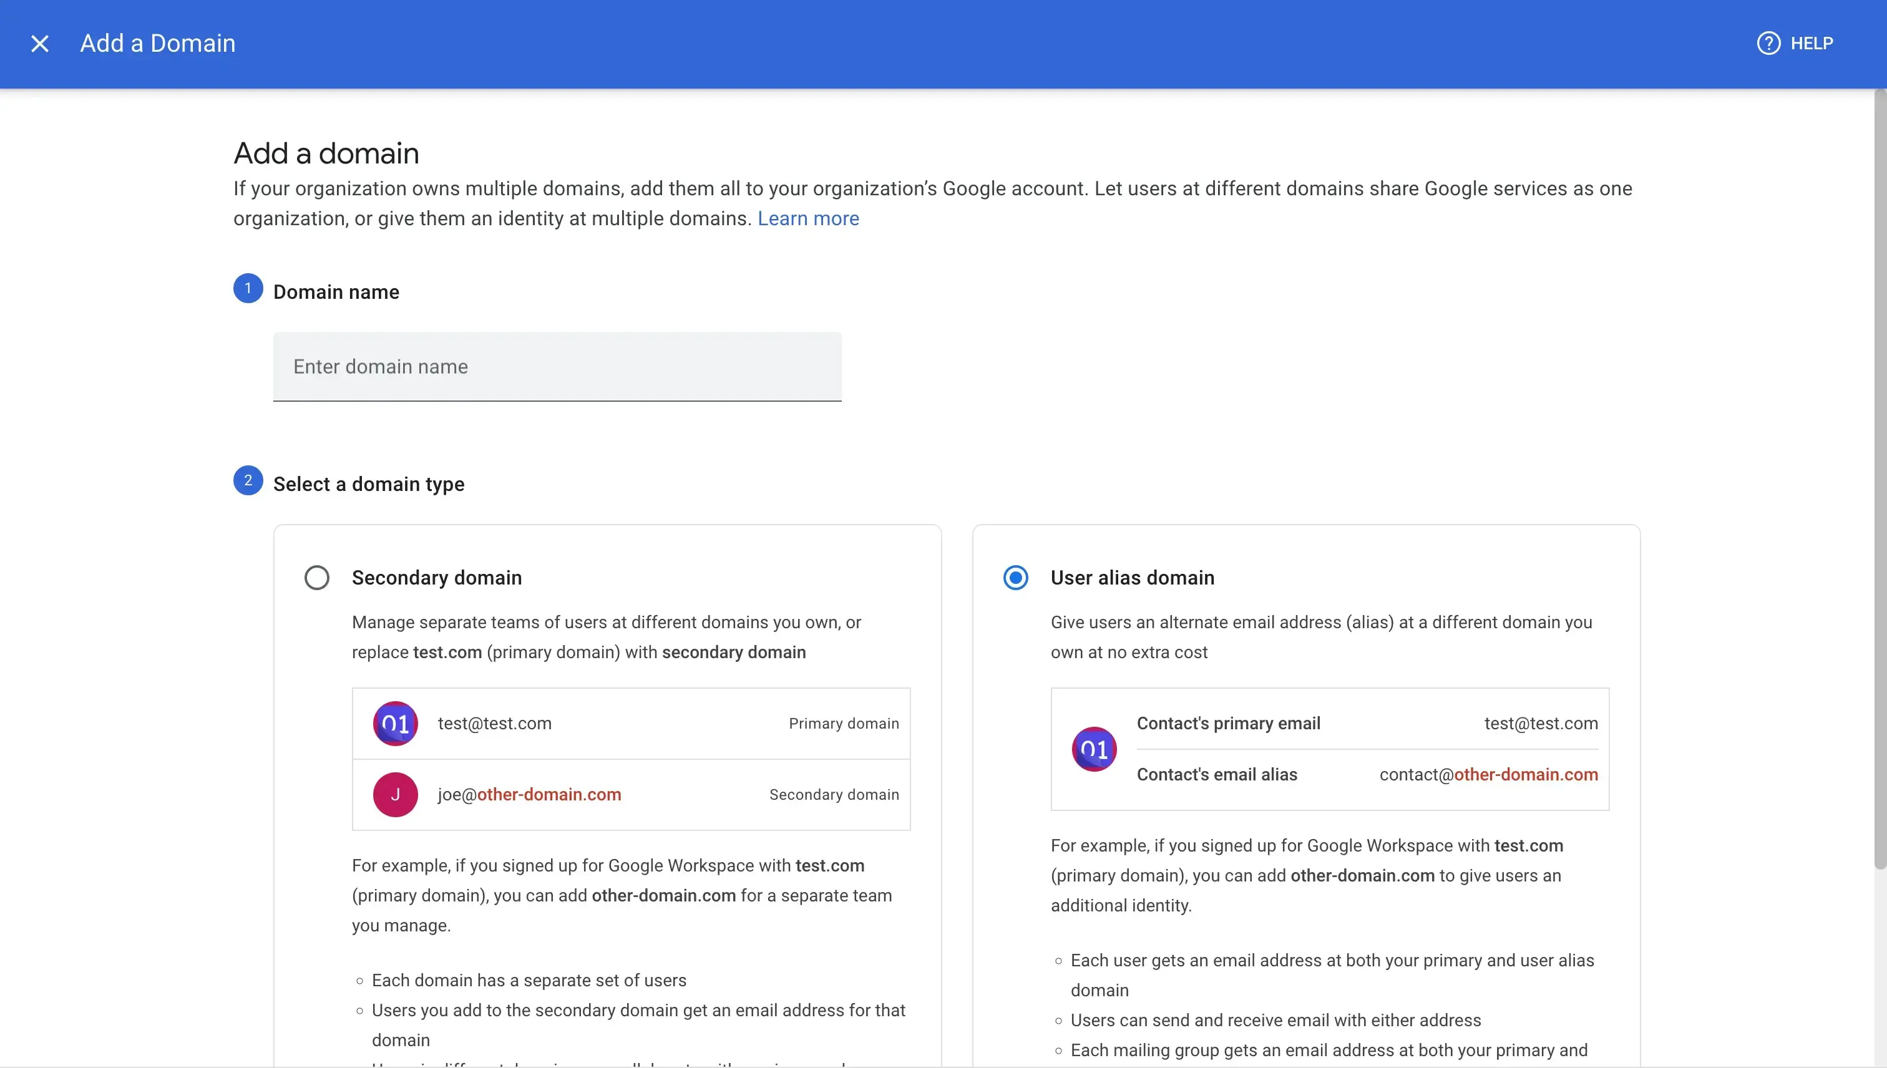Click the joe@other-domain.com avatar icon
Image resolution: width=1887 pixels, height=1068 pixels.
coord(396,794)
